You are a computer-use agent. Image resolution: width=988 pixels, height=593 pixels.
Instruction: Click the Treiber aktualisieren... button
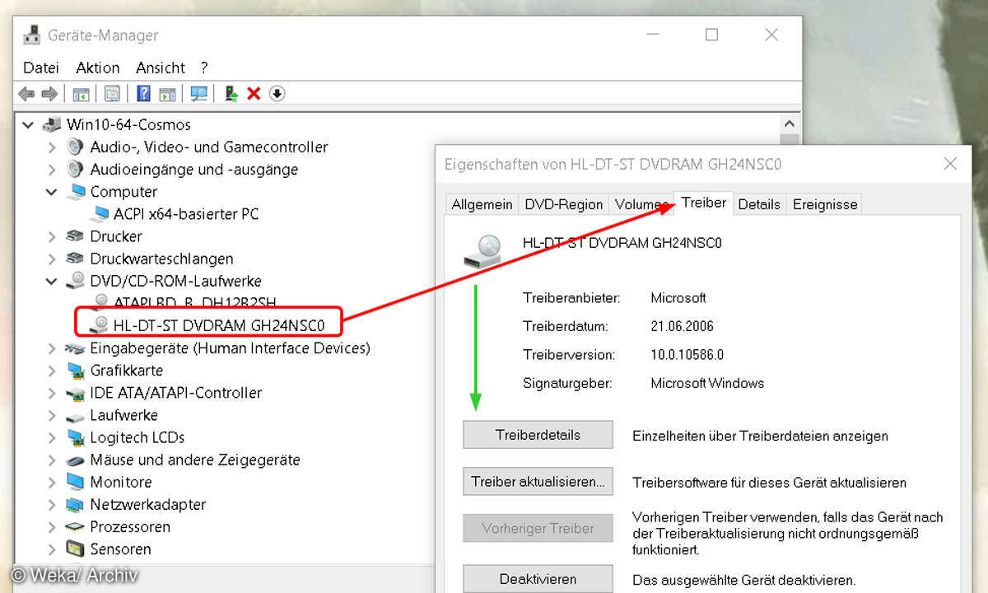click(x=538, y=482)
